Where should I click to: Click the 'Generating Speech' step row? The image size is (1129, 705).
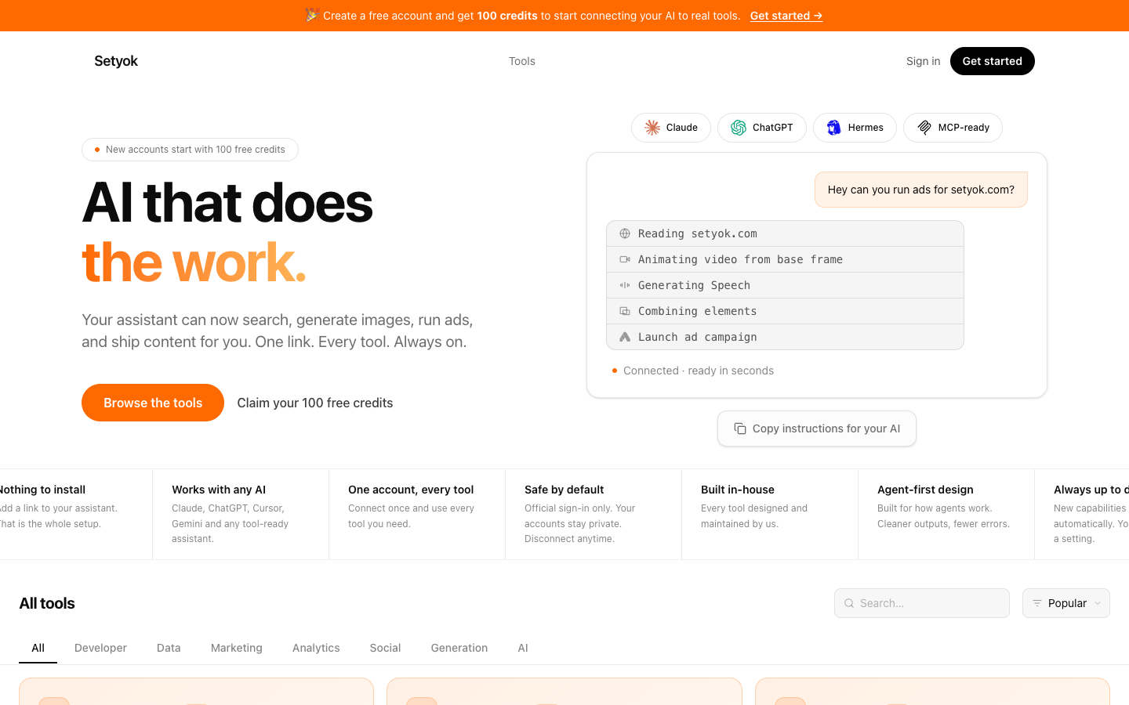[x=785, y=285]
